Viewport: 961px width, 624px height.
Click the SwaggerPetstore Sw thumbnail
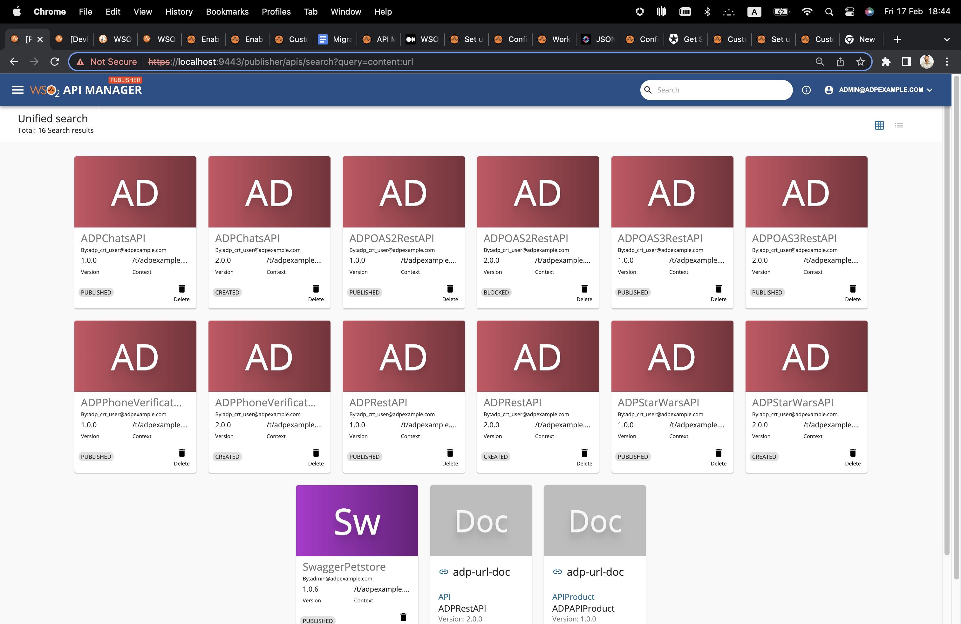(357, 520)
